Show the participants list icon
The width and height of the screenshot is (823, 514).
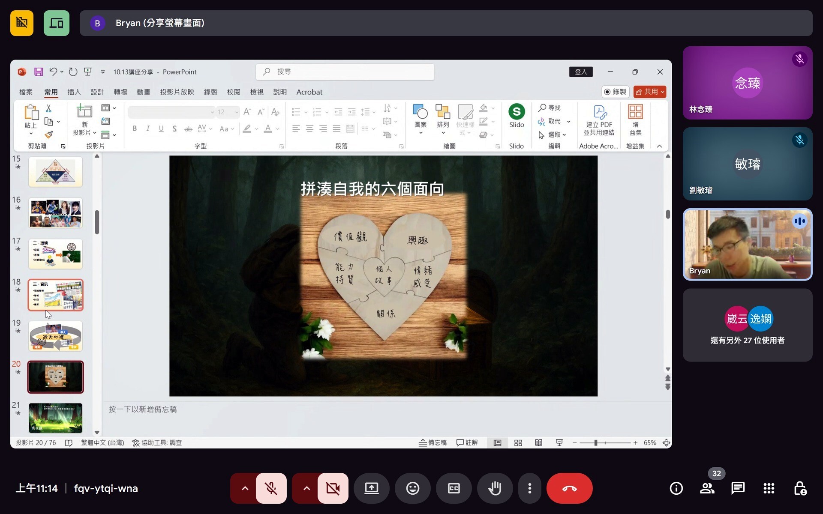point(707,488)
